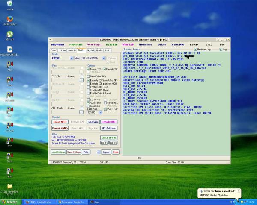The height and width of the screenshot is (205, 257).
Task: Open the m46/Sp tab
Action: [x=72, y=50]
